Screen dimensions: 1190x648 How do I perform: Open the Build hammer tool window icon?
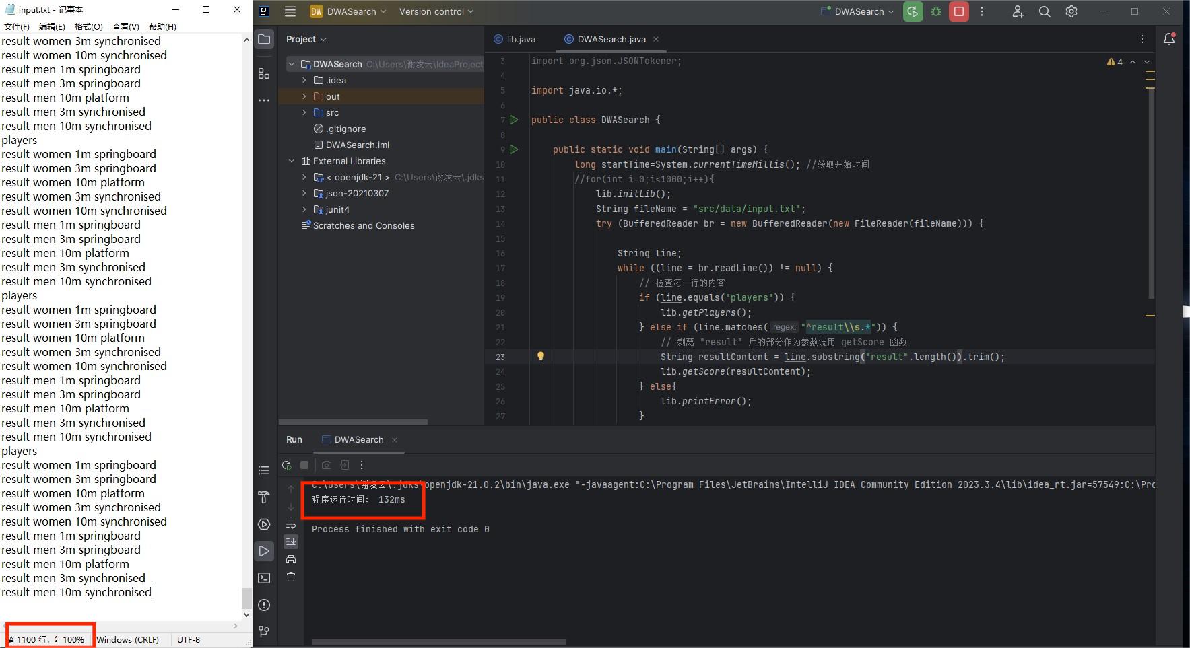tap(264, 497)
